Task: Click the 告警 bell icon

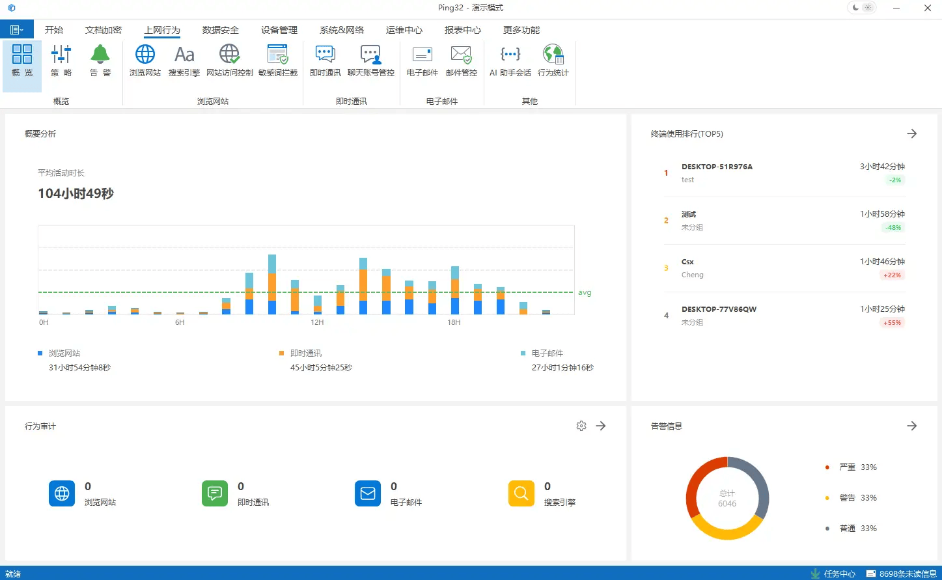Action: [100, 61]
